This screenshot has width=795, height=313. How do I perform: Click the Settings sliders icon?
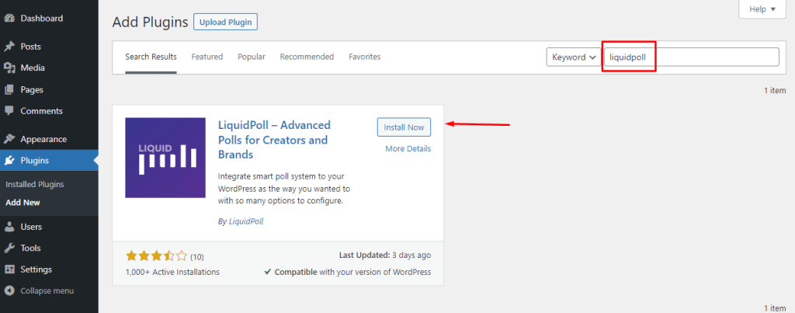pos(9,270)
